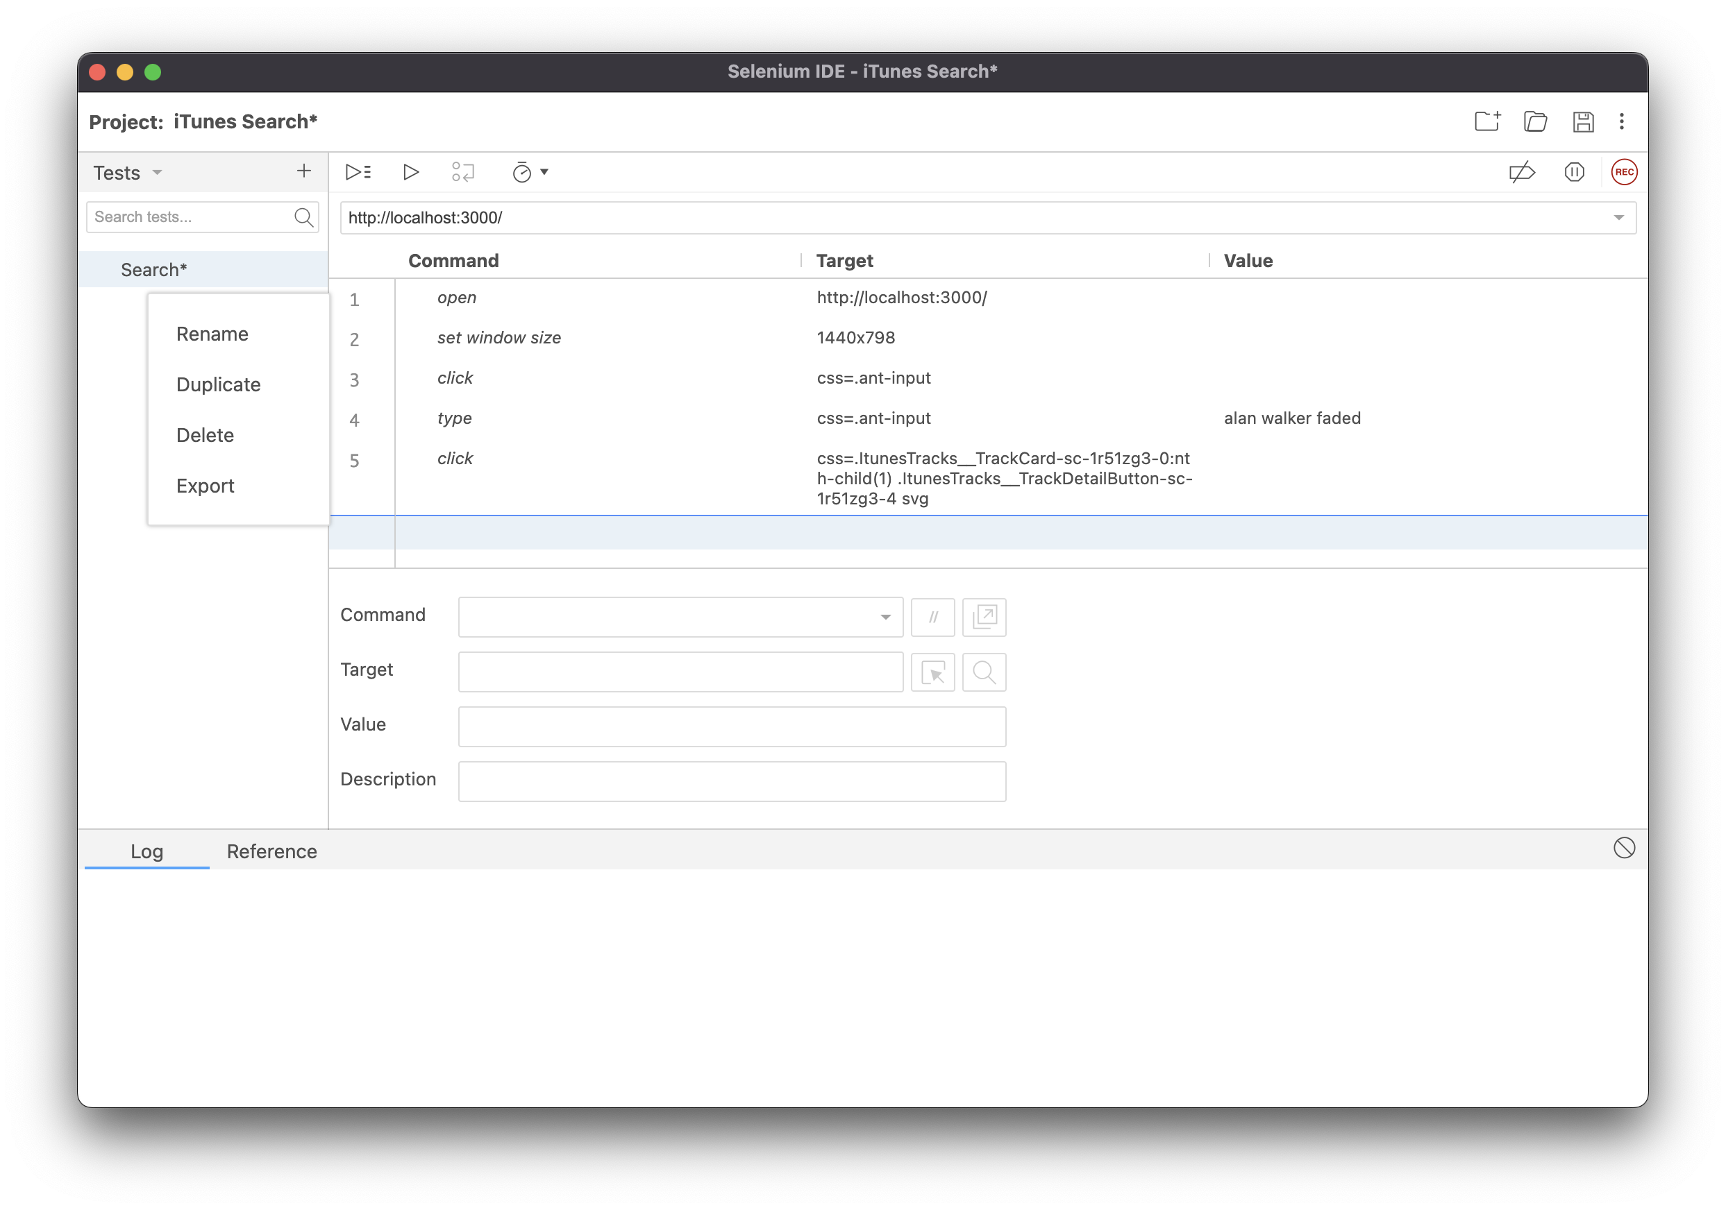Select row 5 click command
This screenshot has height=1210, width=1726.
988,478
